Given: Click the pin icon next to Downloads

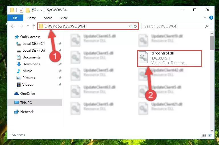Looking at the screenshot, I should coord(60,64).
